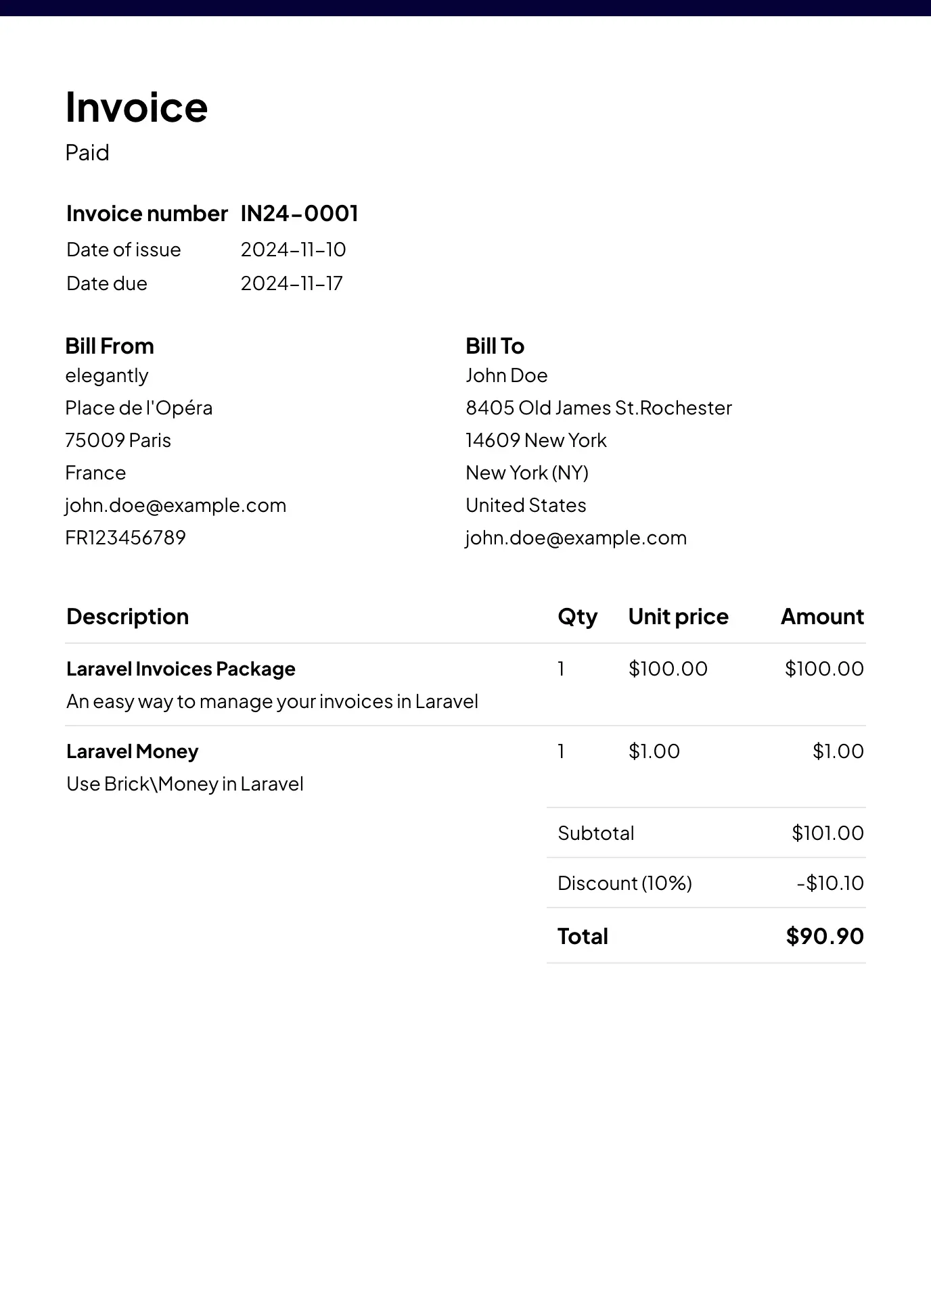Click the date of issue 2024-11-10

pyautogui.click(x=293, y=250)
